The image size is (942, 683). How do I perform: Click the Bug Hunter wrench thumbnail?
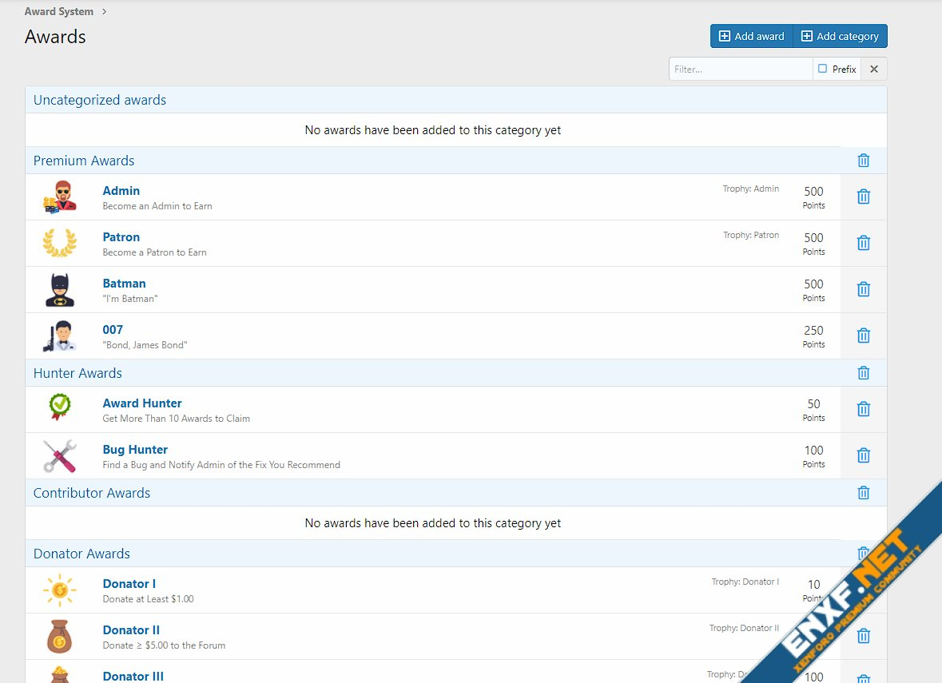[x=60, y=456]
